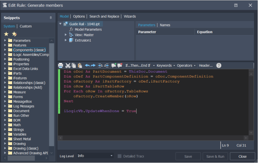Click the Copy icon in toolbar
The height and width of the screenshot is (163, 258).
pos(74,65)
